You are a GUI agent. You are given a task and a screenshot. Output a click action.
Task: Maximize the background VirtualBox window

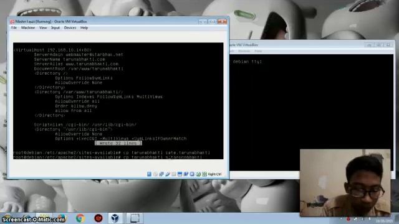pyautogui.click(x=378, y=45)
